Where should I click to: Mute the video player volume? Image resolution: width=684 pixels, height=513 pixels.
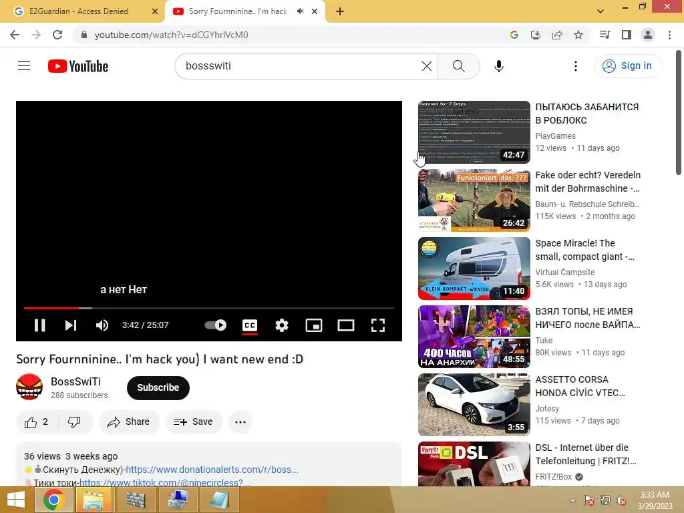102,325
